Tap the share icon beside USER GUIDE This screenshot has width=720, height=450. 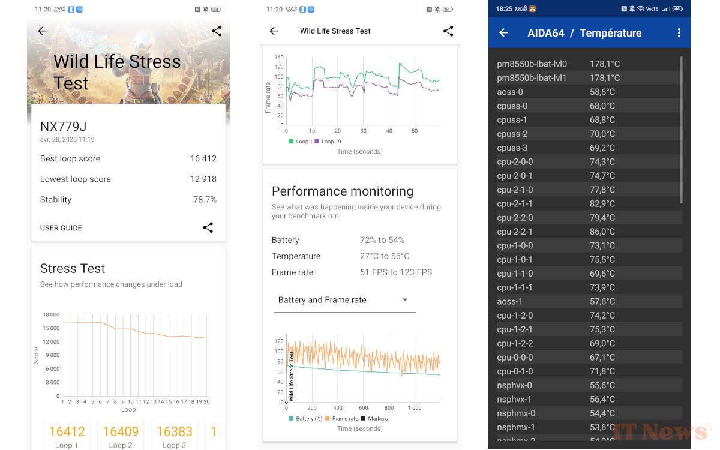point(208,227)
